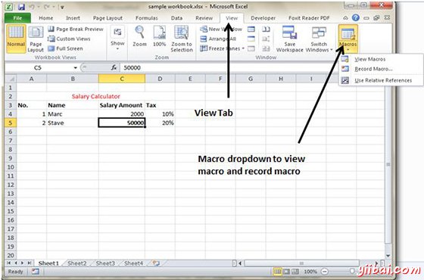Click the horizontal scrollbar left arrow
Screen dimensions: 424x280
click(x=241, y=263)
